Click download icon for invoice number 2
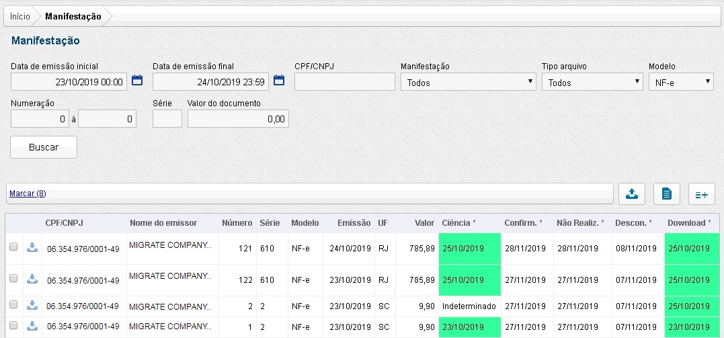 coord(32,306)
